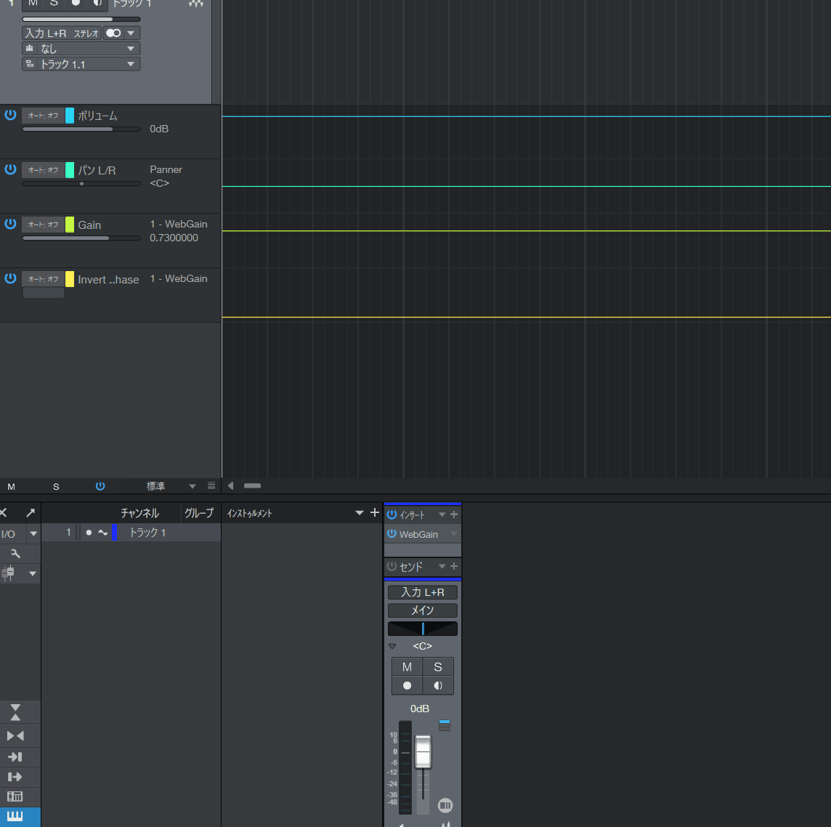Add instrument with plus icon
Viewport: 831px width, 827px height.
[x=375, y=512]
